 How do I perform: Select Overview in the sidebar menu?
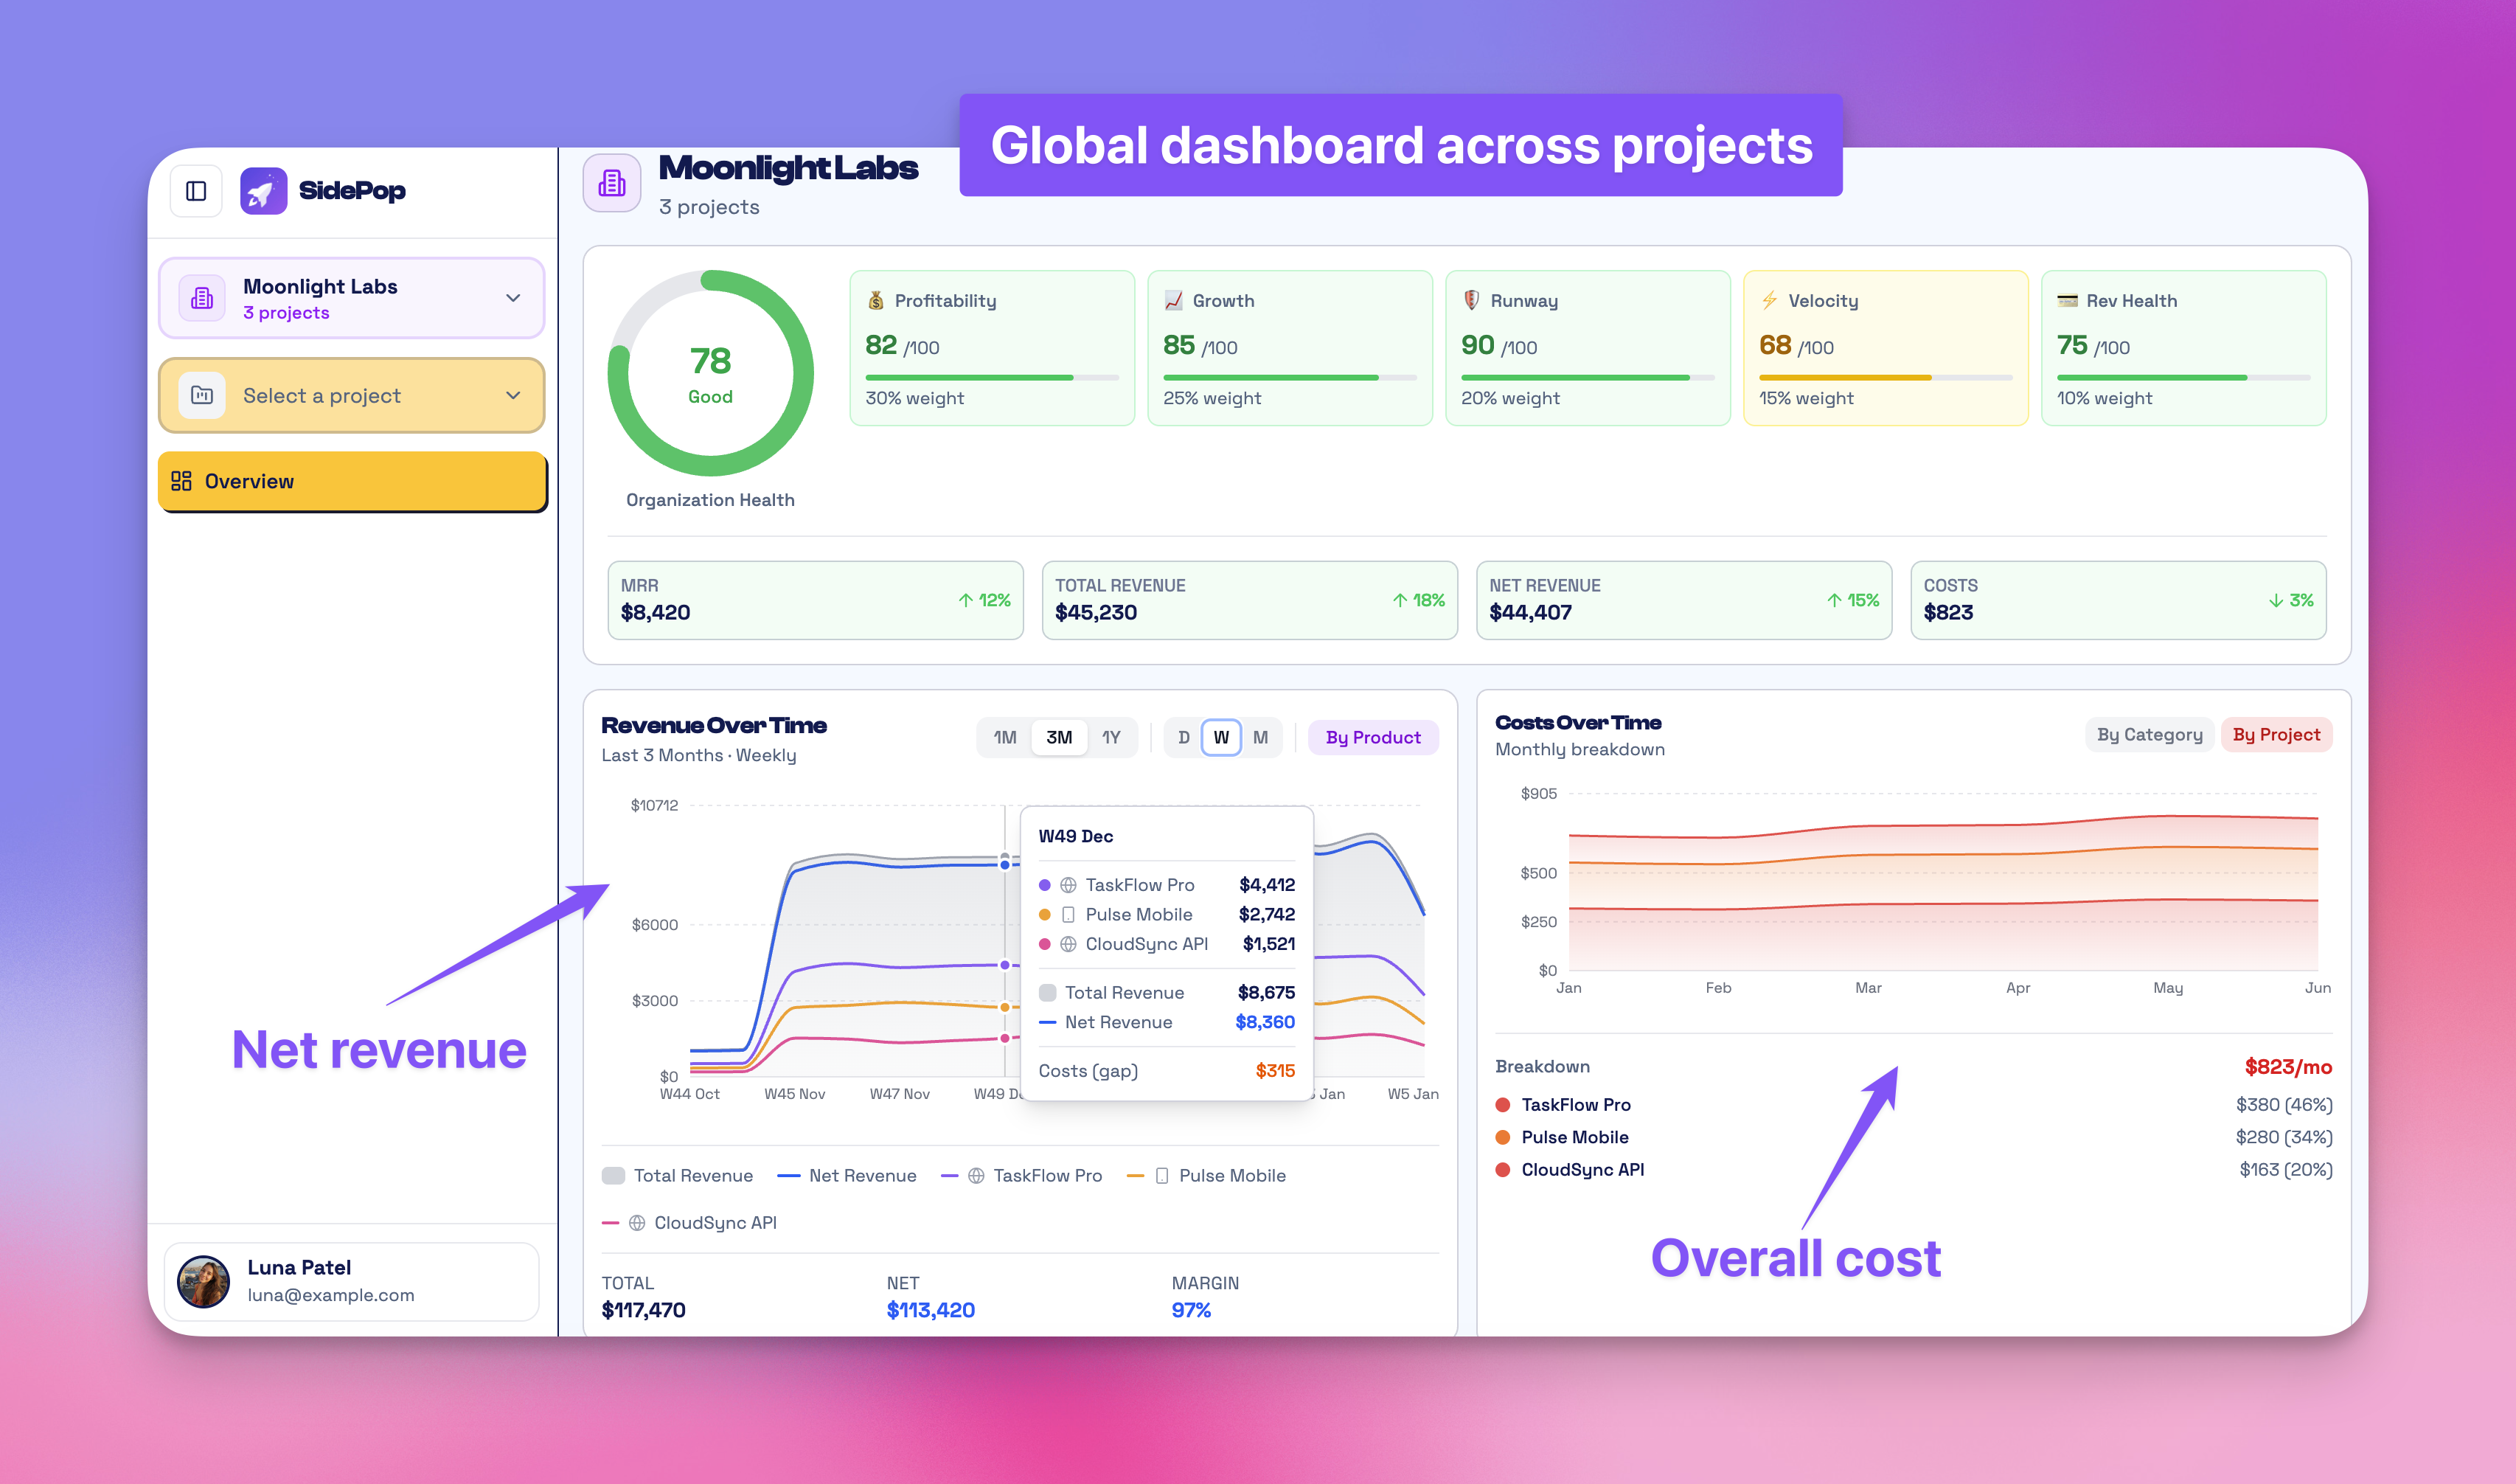pyautogui.click(x=351, y=481)
